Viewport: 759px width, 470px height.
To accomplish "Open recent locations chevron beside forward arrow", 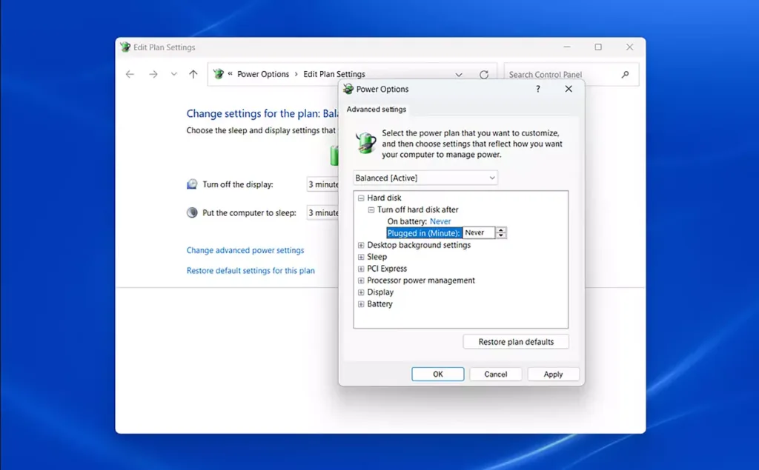I will 173,74.
